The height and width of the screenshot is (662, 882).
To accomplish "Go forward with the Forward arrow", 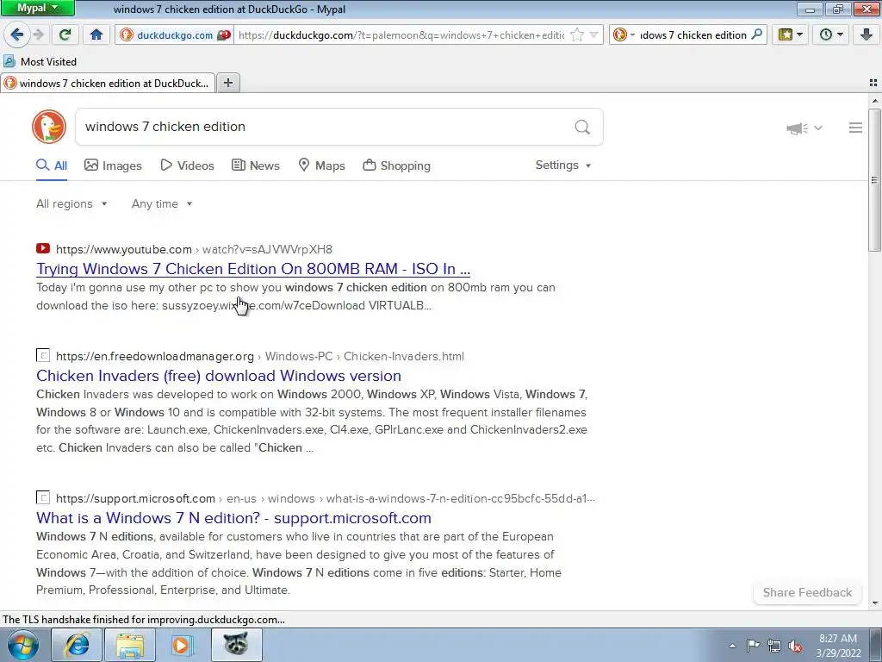I will [x=38, y=34].
